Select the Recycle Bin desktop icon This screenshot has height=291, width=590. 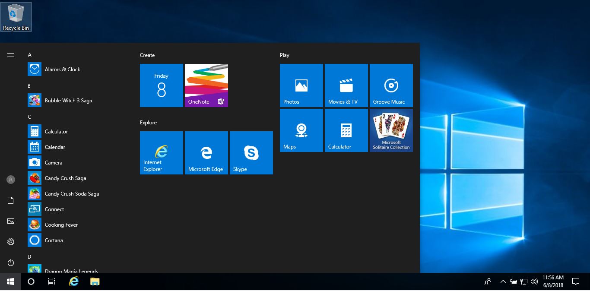point(16,17)
